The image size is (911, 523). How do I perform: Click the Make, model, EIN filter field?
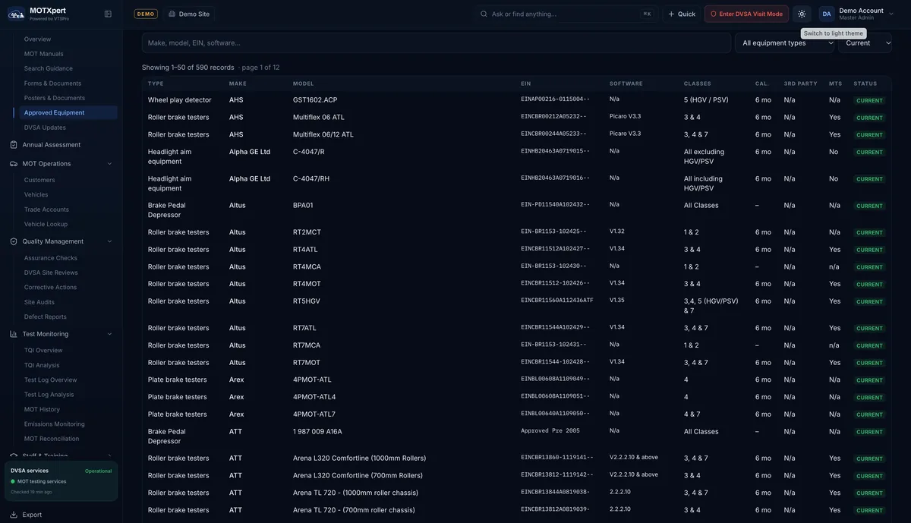coord(437,43)
